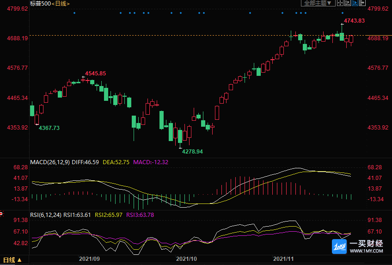Click the 2021/10 date label
The height and width of the screenshot is (265, 392).
186,259
